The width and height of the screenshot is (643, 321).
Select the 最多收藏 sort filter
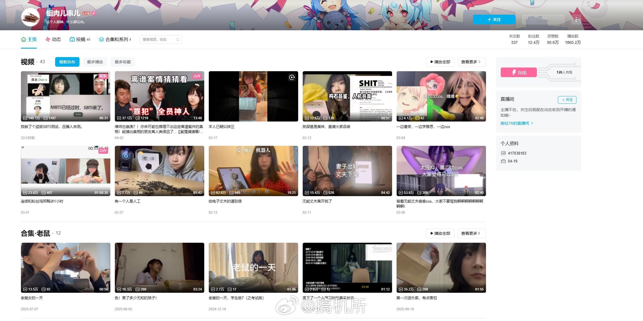tap(122, 62)
